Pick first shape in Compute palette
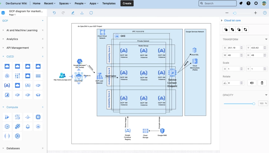The image size is (269, 153). click(7, 117)
